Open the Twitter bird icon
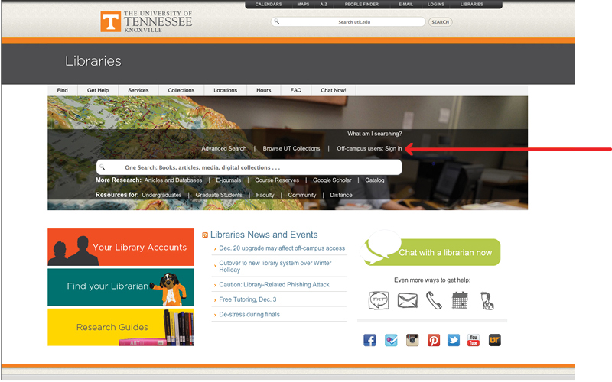 click(453, 340)
